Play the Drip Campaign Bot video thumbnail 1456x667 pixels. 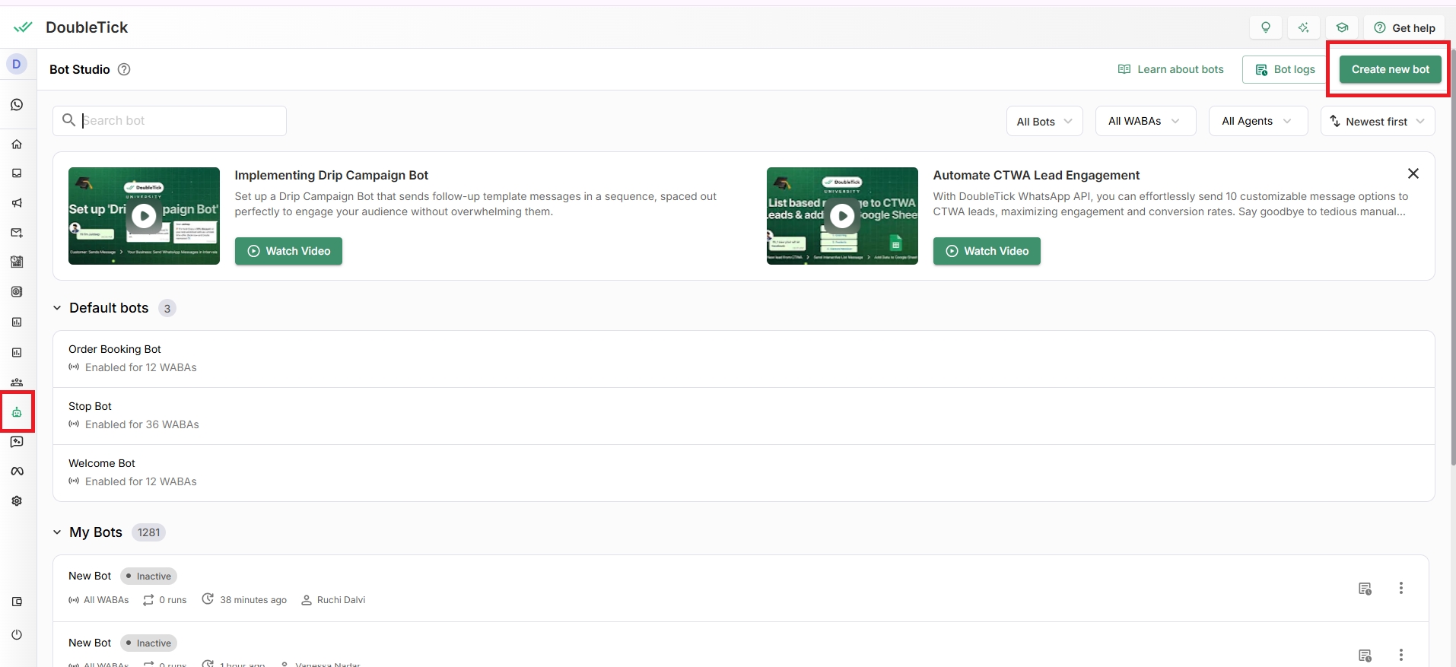tap(144, 216)
